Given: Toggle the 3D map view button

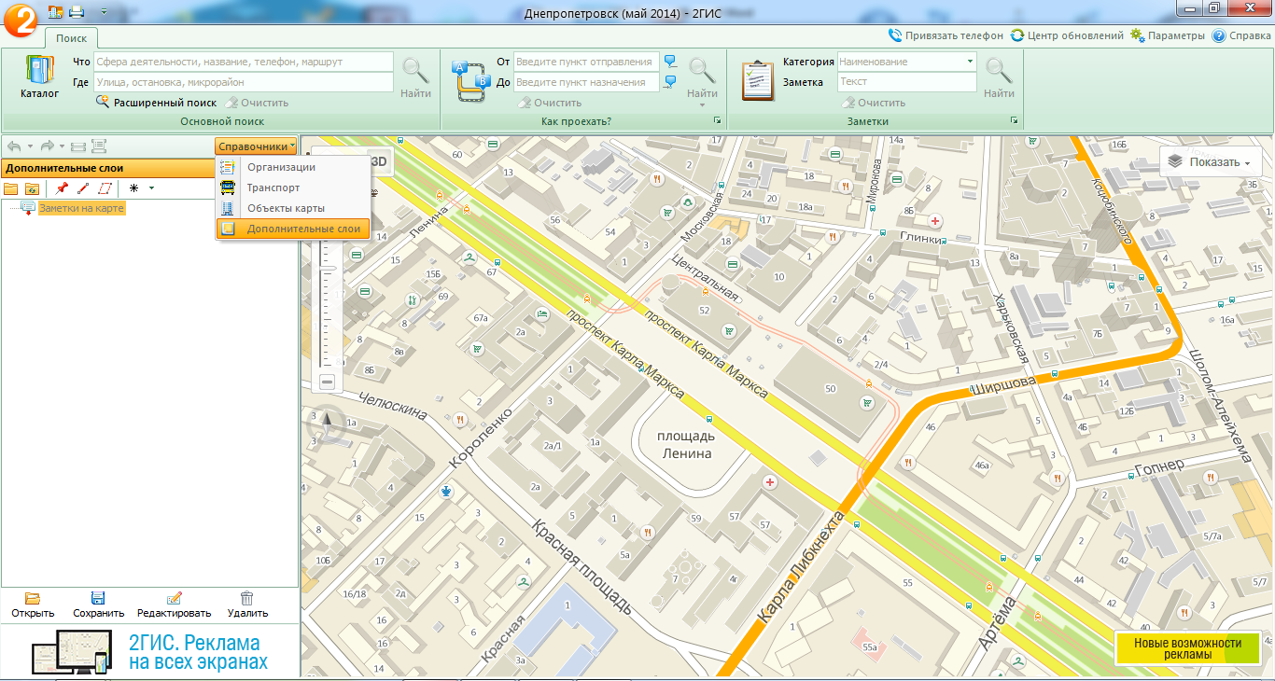Looking at the screenshot, I should (x=380, y=160).
